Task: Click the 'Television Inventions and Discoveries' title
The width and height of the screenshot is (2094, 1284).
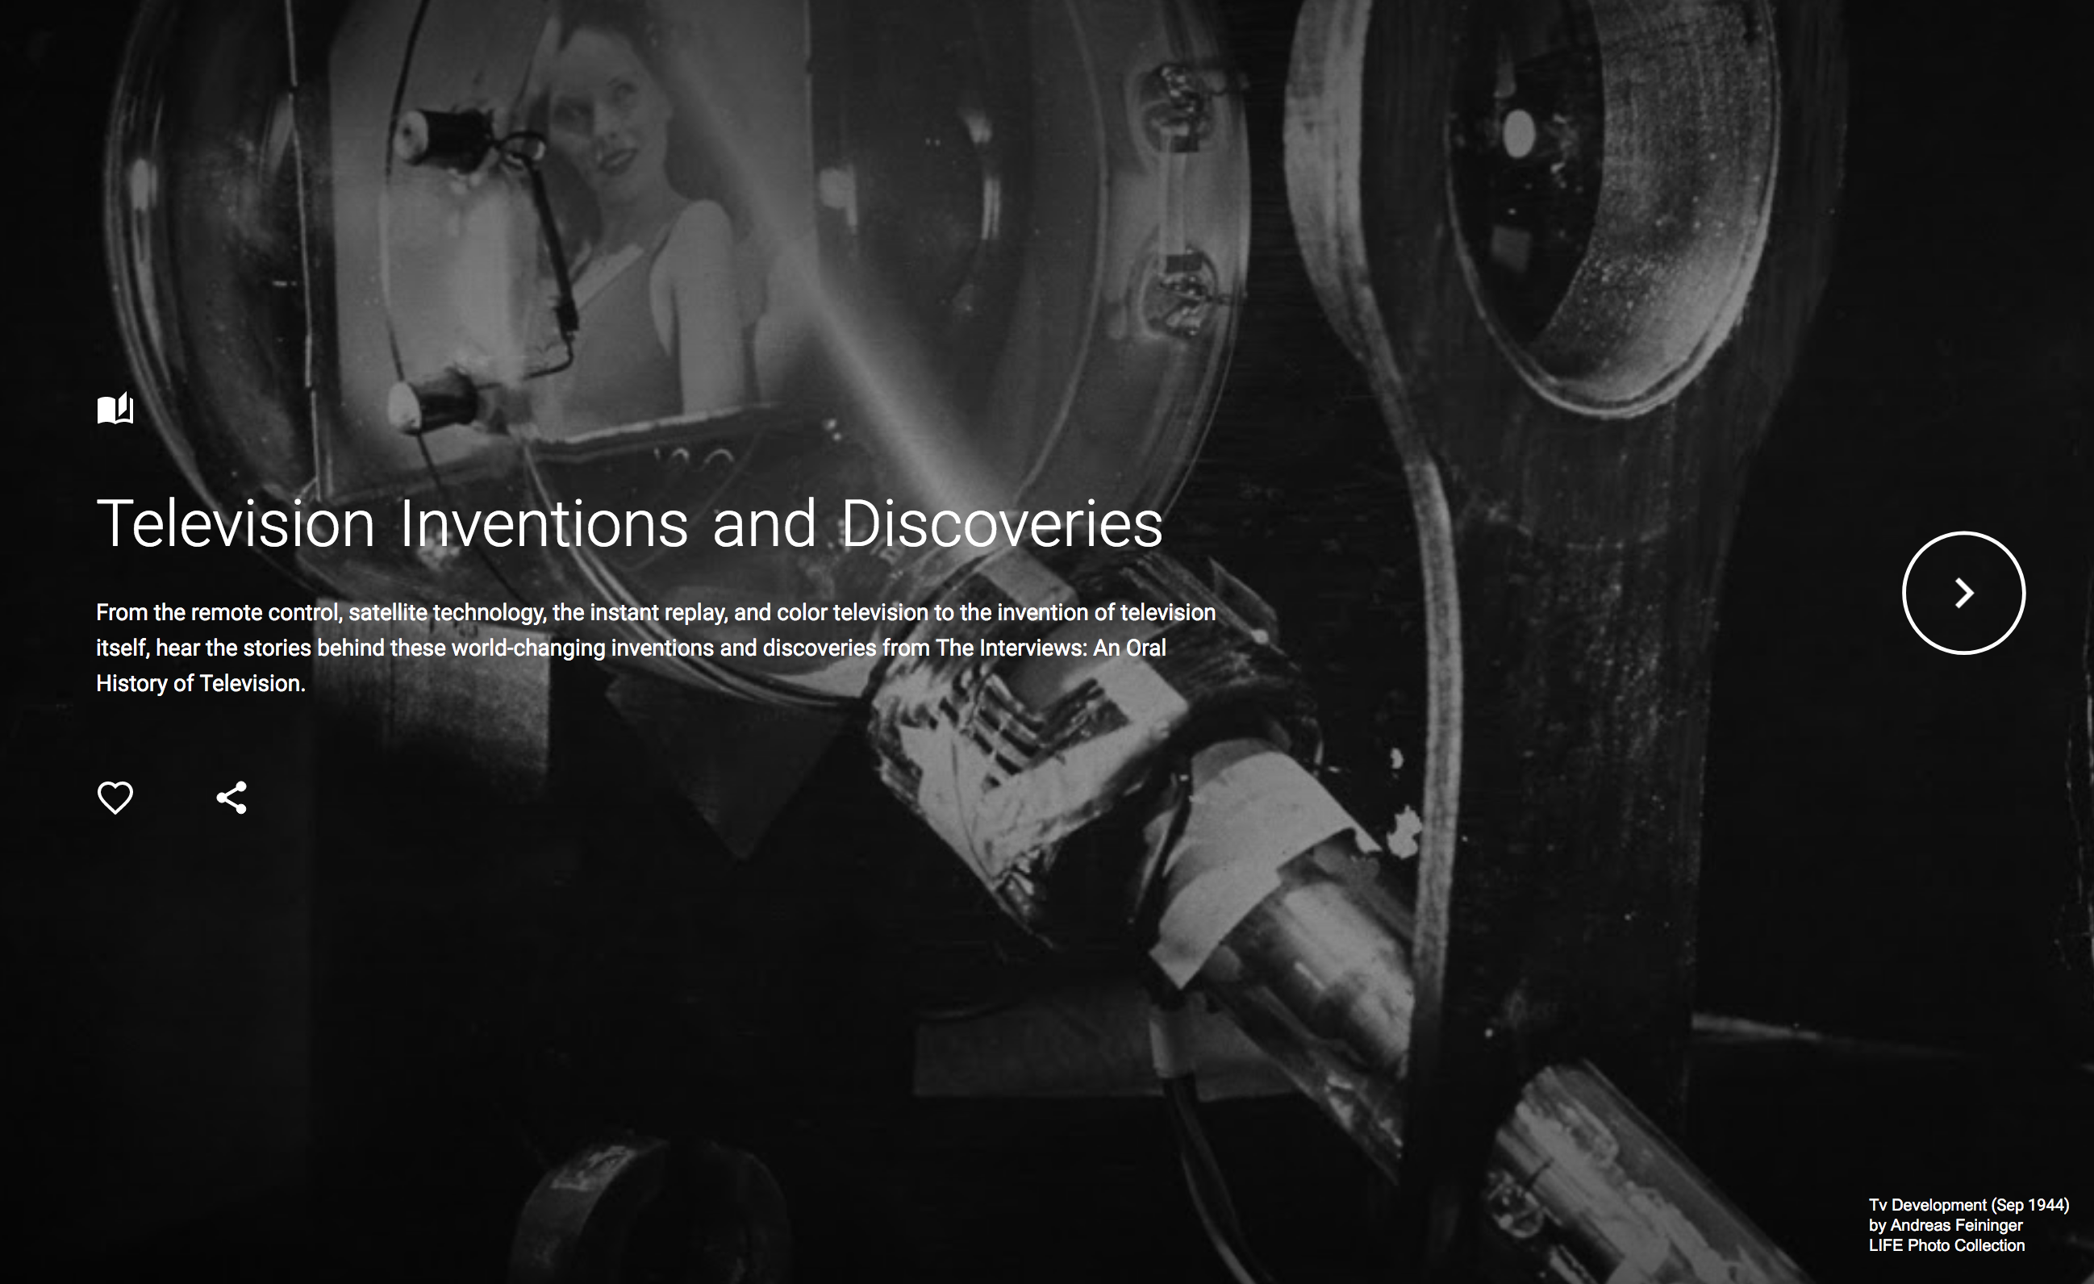Action: (629, 523)
